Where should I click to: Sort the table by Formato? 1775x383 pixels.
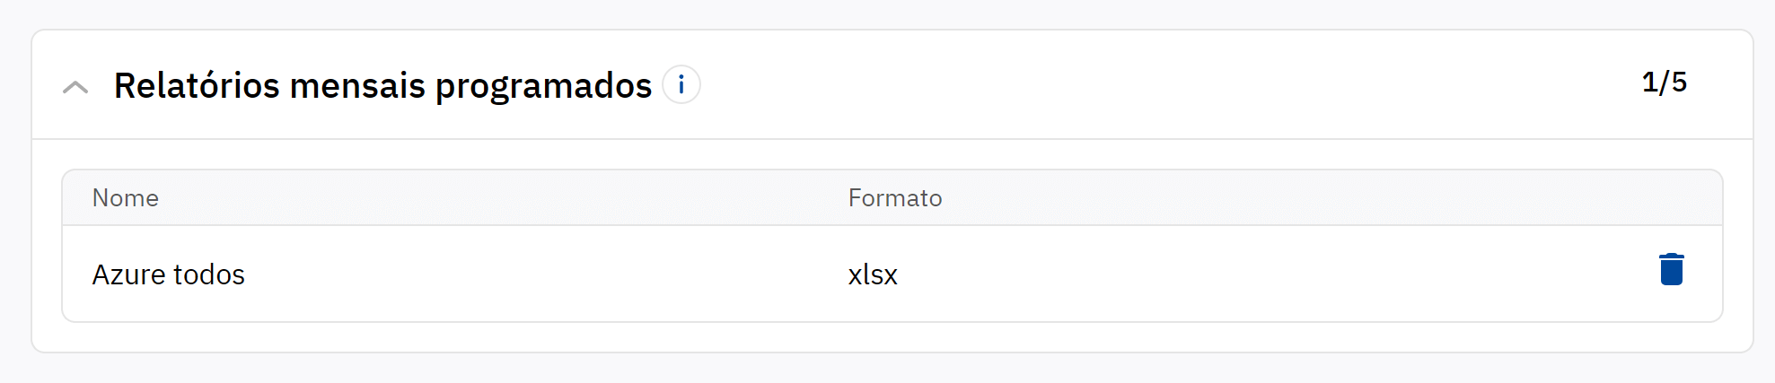tap(895, 198)
